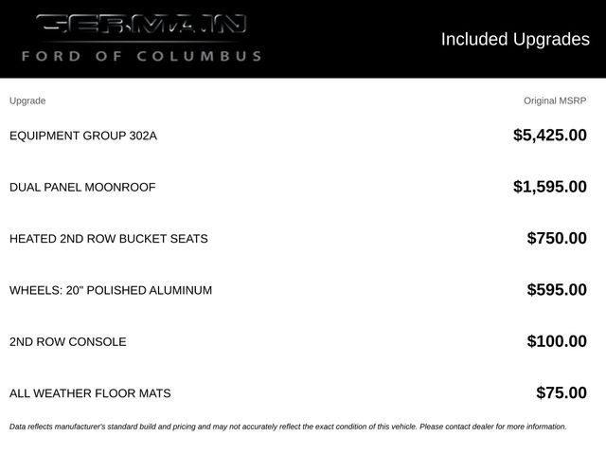Screen dimensions: 606x455
Task: Select Wheels: 20" Polished Aluminum item
Action: coord(111,290)
